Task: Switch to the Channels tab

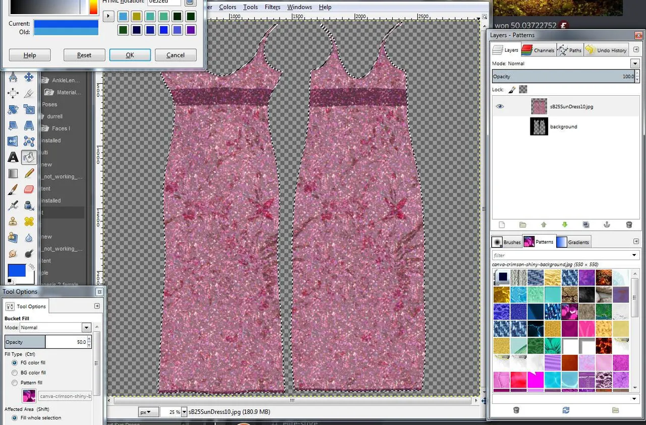Action: pyautogui.click(x=538, y=50)
